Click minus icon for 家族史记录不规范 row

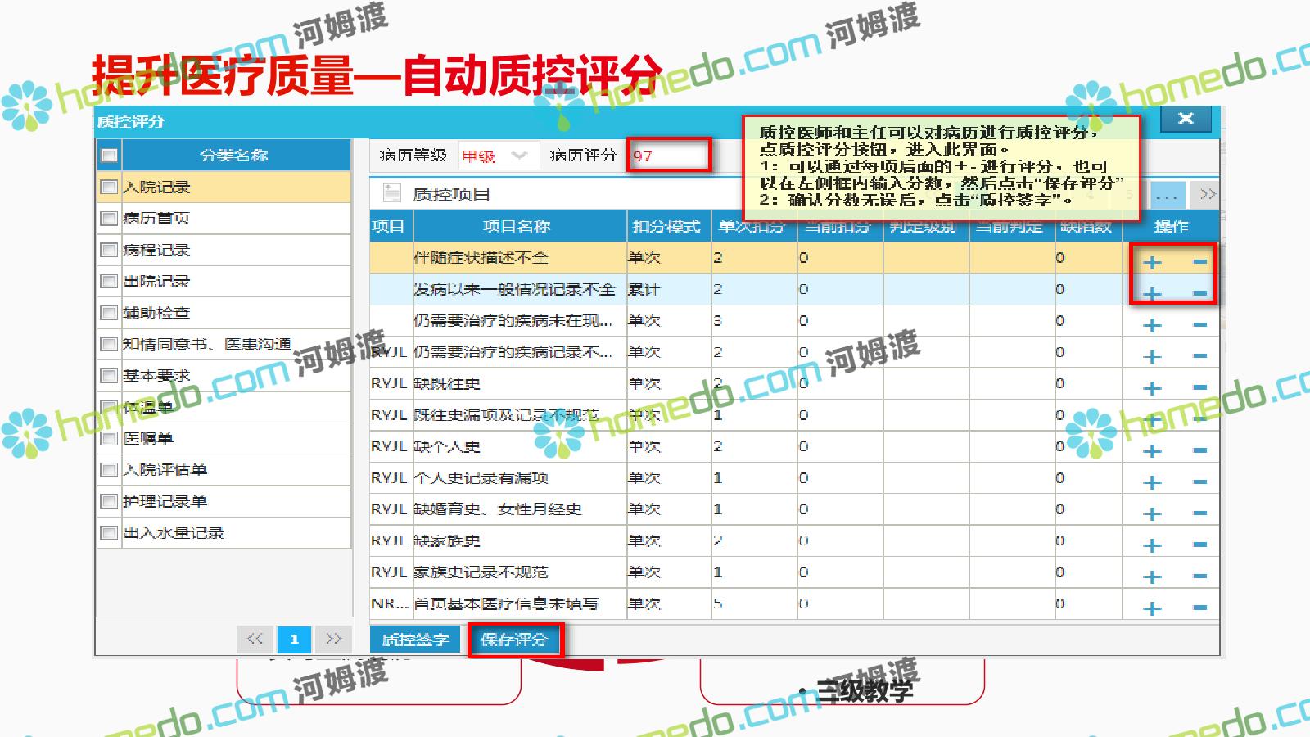coord(1199,576)
